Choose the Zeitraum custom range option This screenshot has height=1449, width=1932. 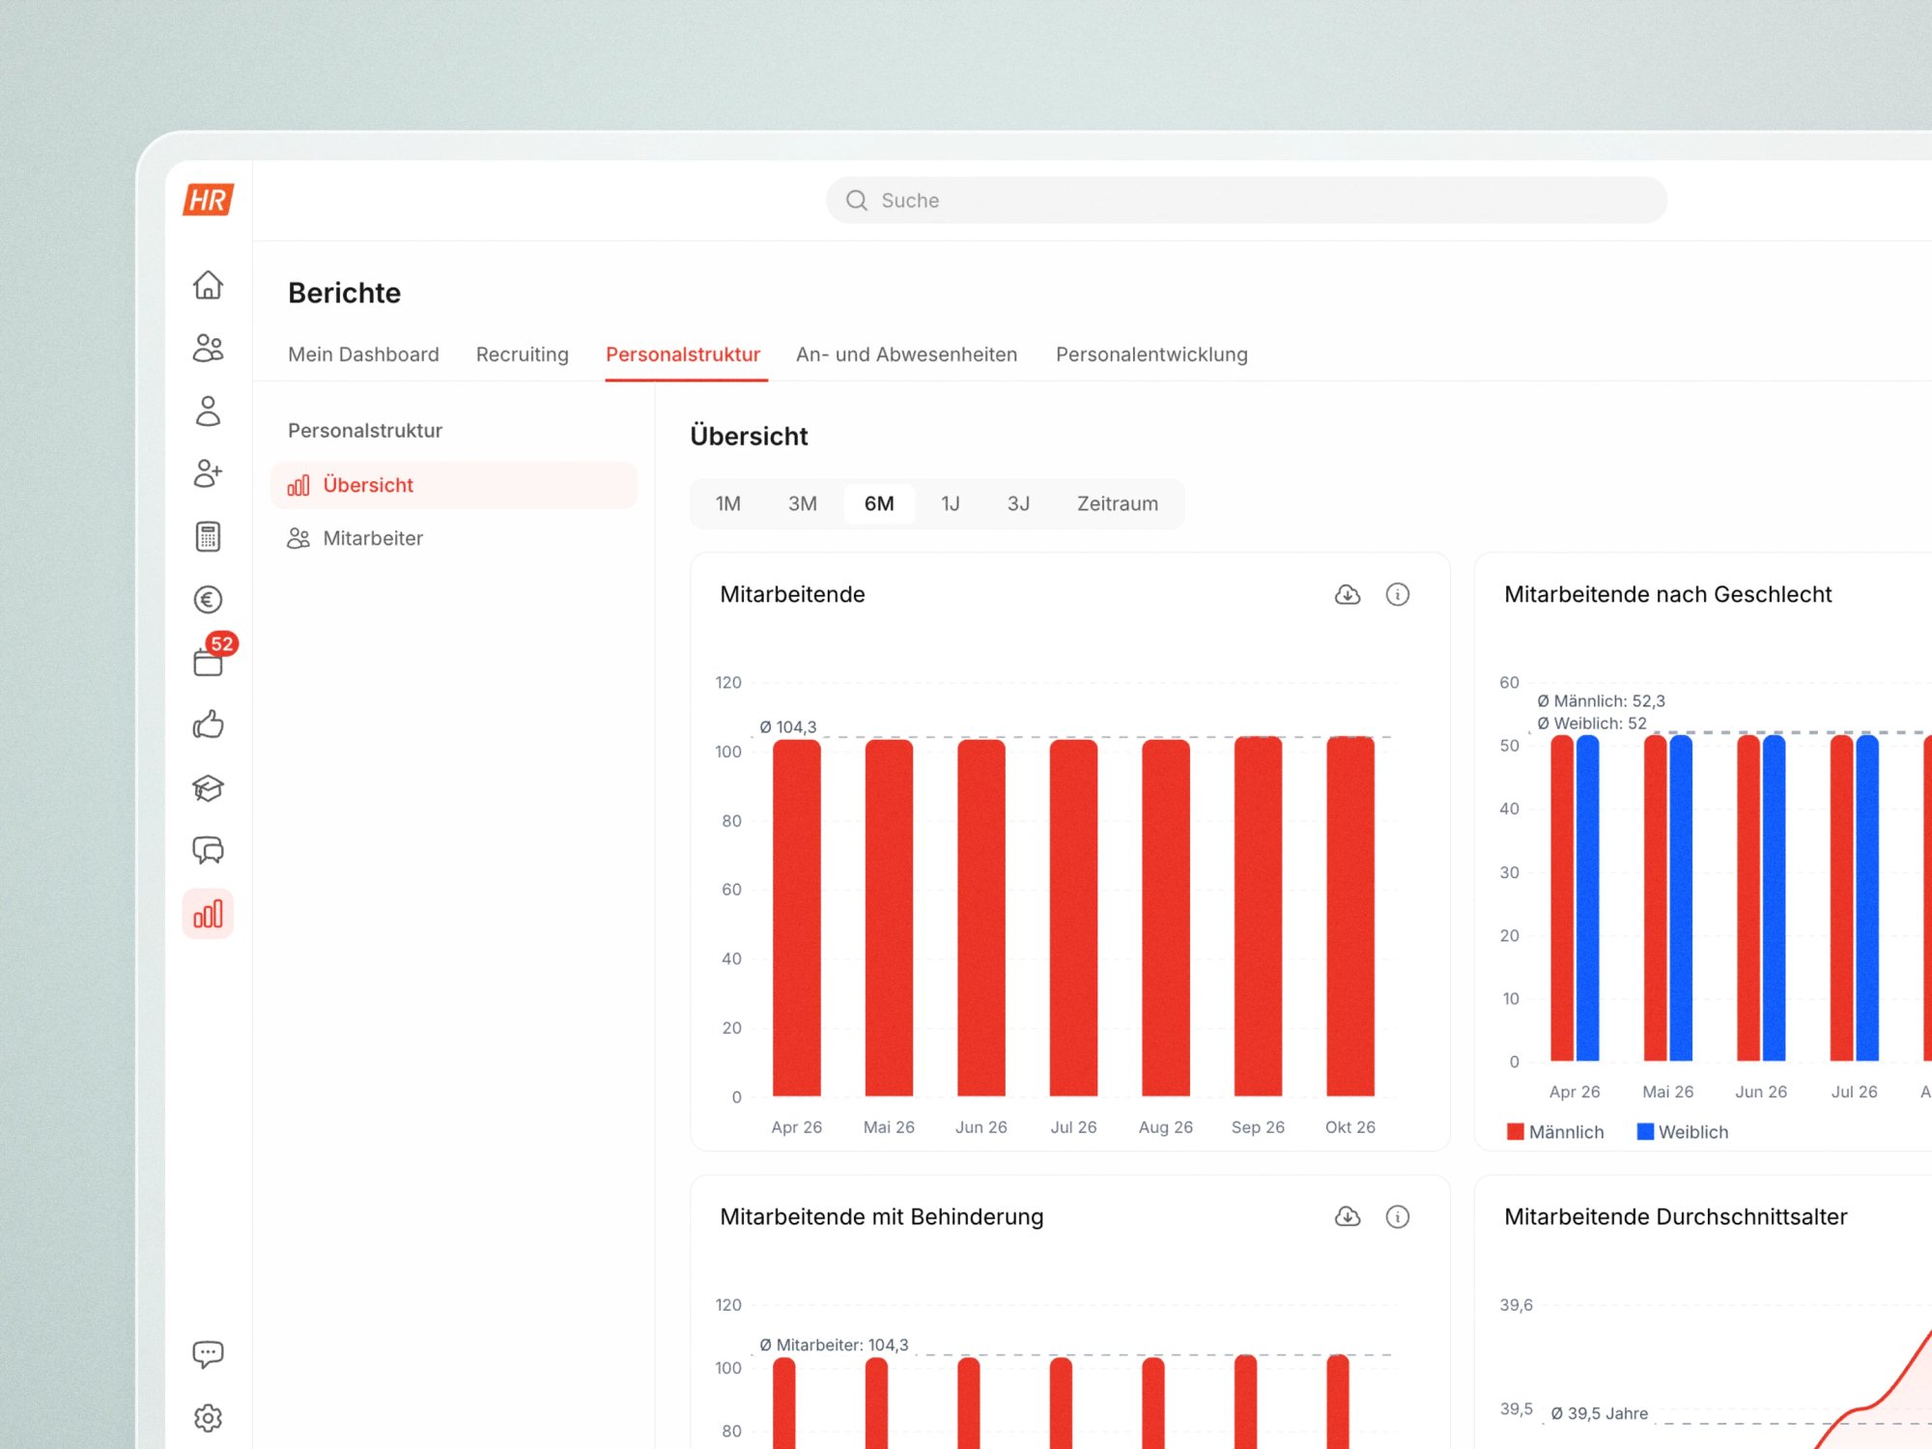[x=1118, y=503]
